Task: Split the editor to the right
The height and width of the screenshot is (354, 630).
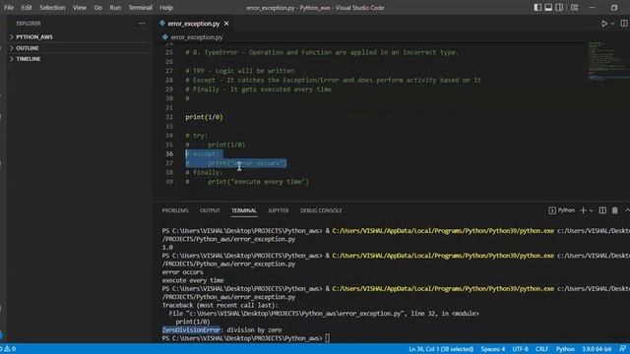Action: click(x=624, y=24)
